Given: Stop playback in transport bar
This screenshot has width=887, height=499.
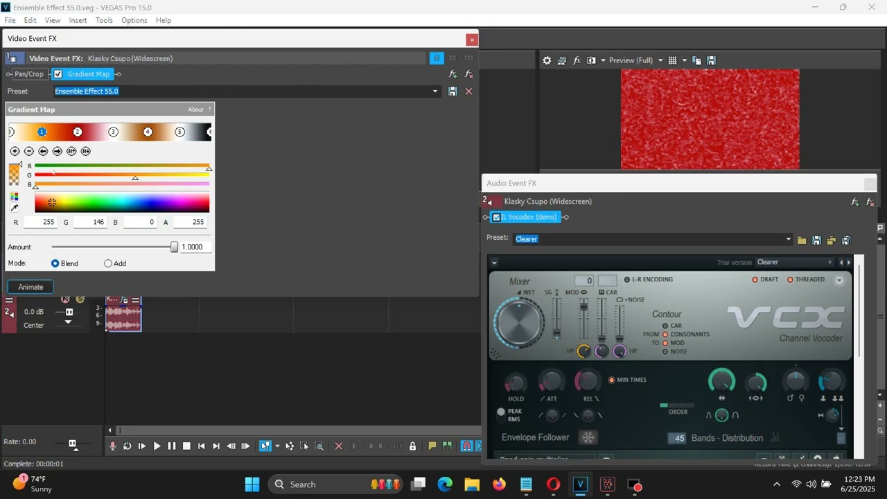Looking at the screenshot, I should tap(186, 446).
